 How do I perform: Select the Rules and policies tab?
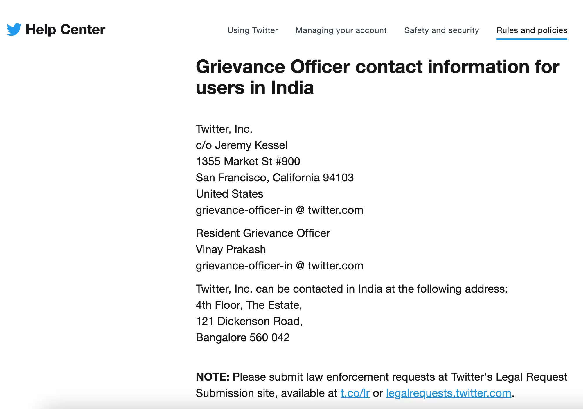(532, 30)
